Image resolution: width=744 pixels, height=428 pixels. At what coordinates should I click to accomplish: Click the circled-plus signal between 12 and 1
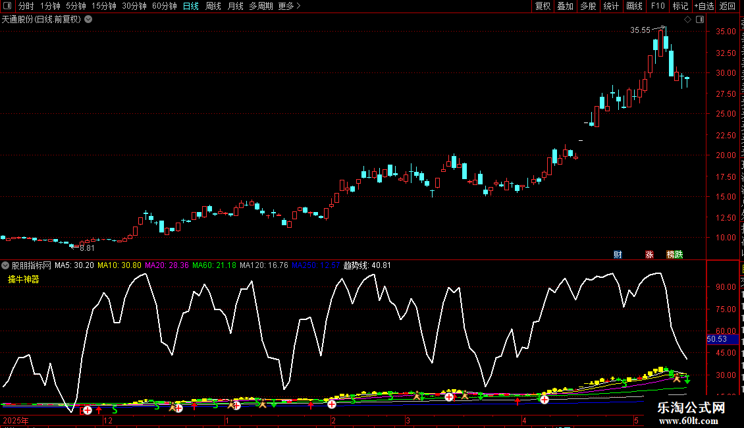[178, 408]
